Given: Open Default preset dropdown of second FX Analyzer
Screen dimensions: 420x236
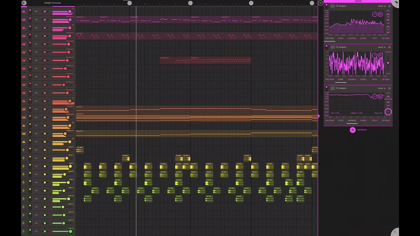Looking at the screenshot, I should [x=382, y=47].
